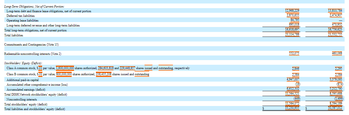Image resolution: width=349 pixels, height=115 pixels.
Task: Click the 6,612,302 accumulated earnings value
Action: tap(293, 89)
